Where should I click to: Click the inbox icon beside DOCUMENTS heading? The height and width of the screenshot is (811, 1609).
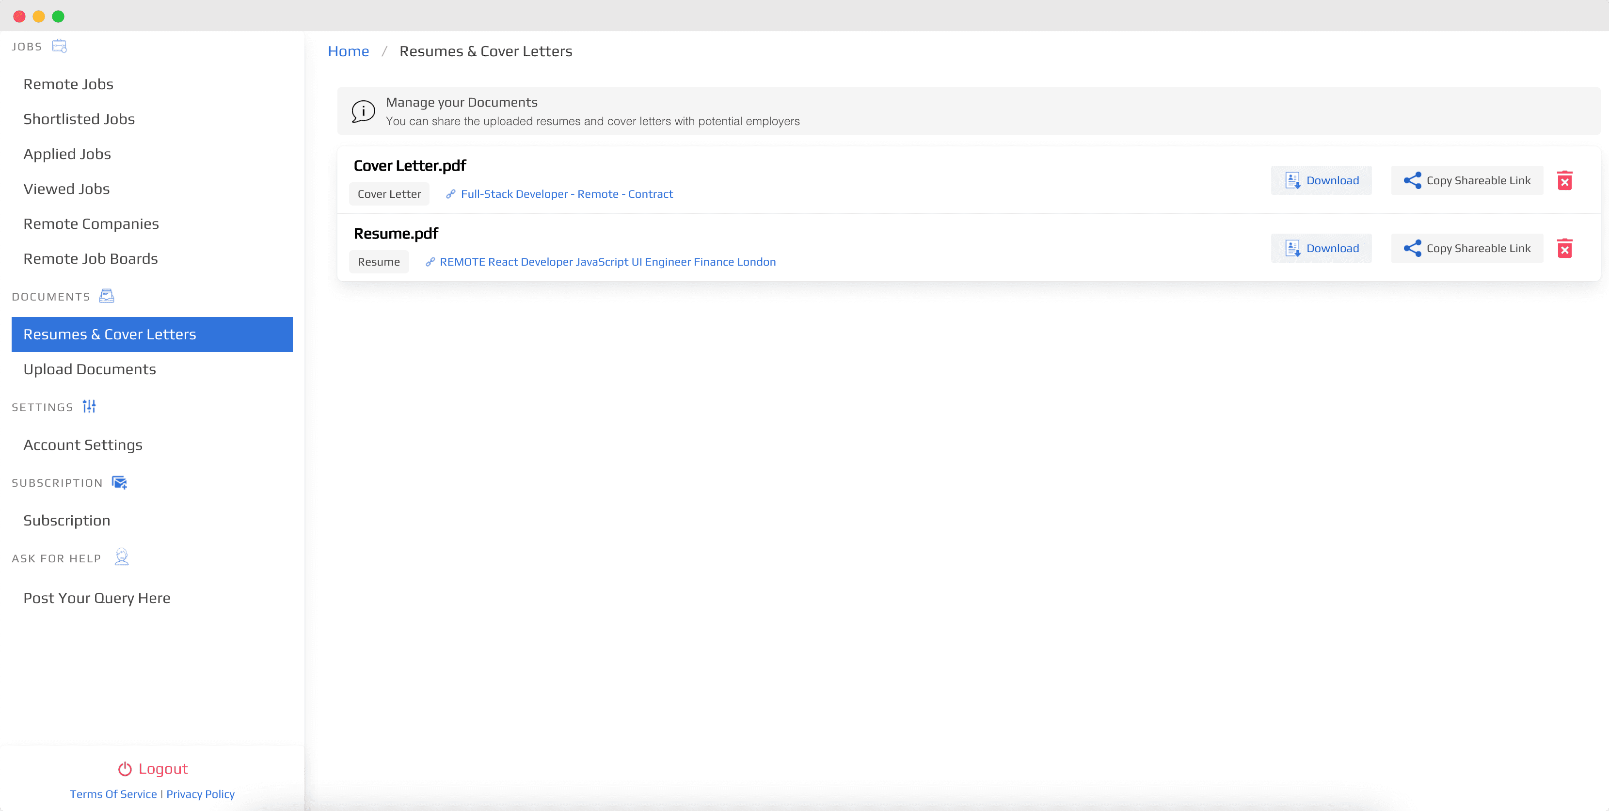click(x=107, y=296)
